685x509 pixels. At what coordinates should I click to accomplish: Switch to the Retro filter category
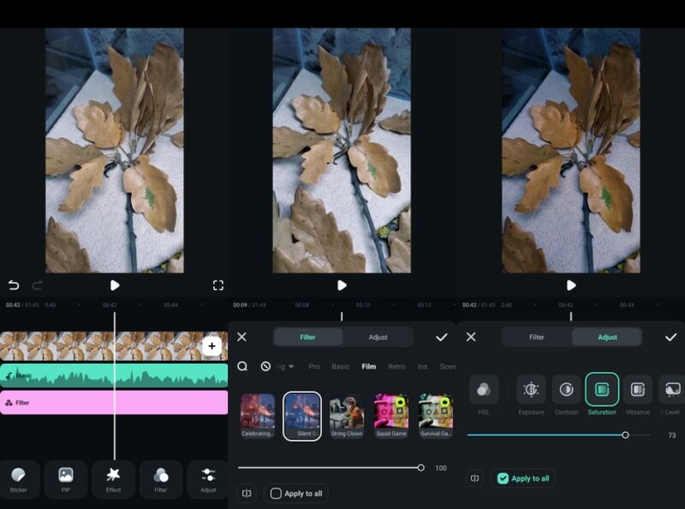tap(396, 365)
